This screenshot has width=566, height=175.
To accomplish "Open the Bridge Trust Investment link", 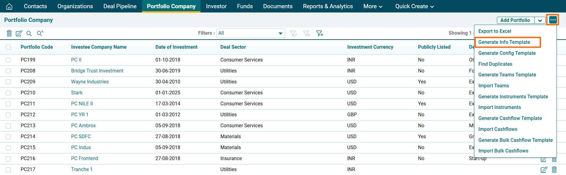I will click(97, 71).
